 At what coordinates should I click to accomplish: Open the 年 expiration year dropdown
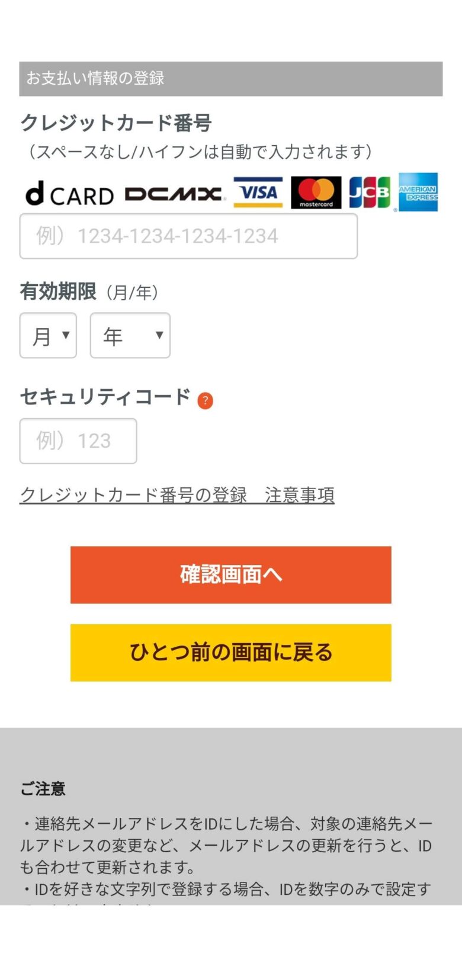(130, 336)
